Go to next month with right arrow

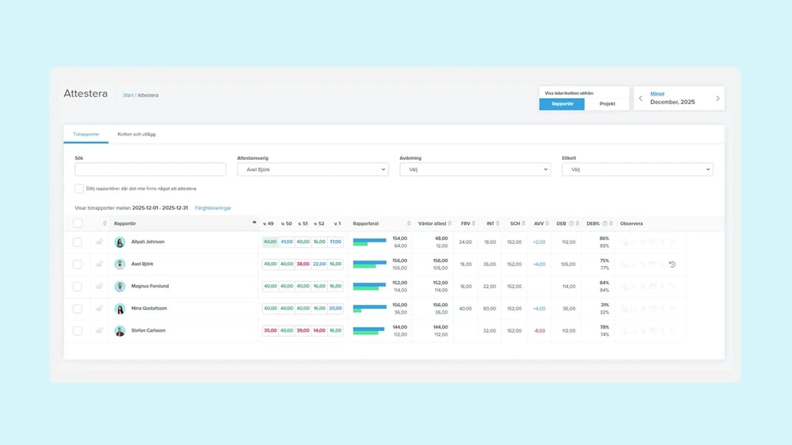pos(718,99)
